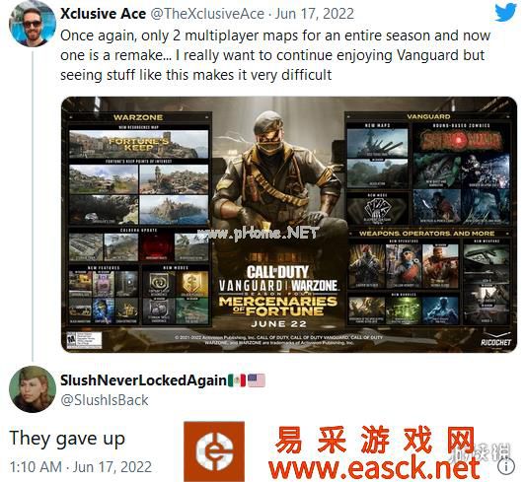Click the Ricochet logo in the image

click(x=495, y=340)
